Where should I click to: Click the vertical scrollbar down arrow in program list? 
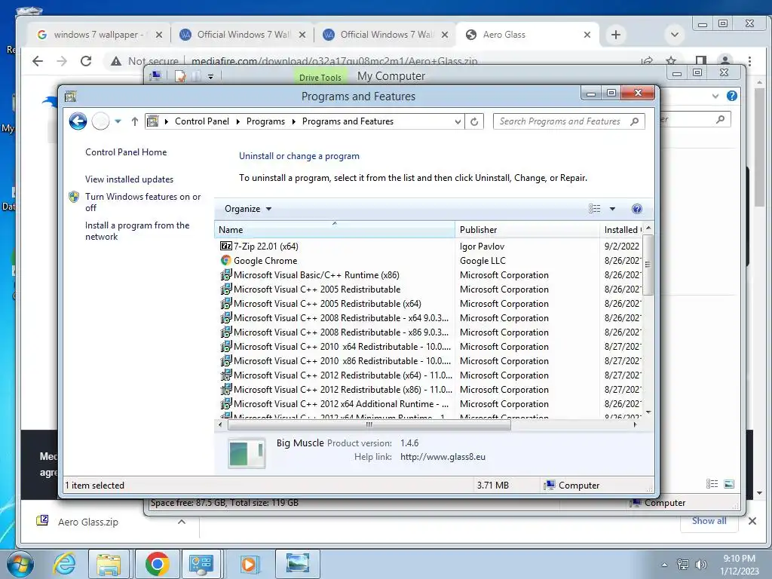point(648,412)
